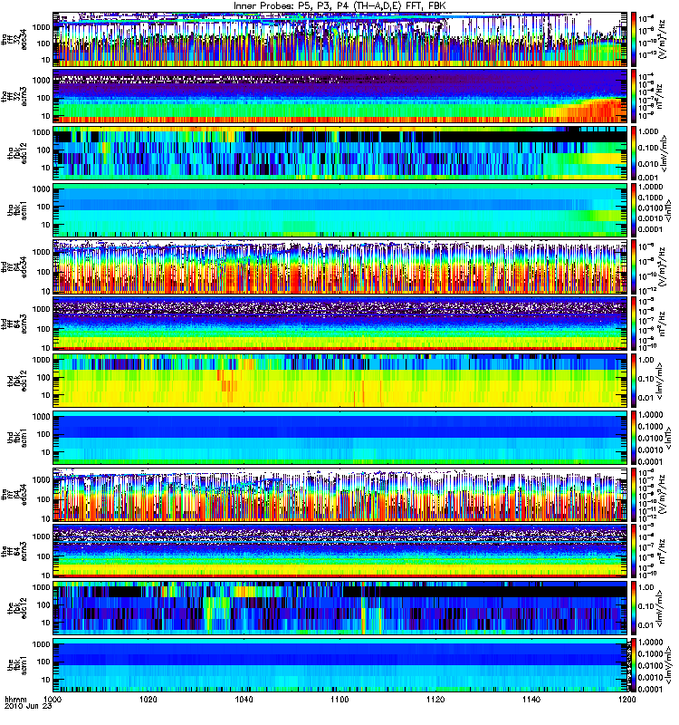Click inside the the fbk scm1 spectrogram
679x725 pixels.
(340, 665)
